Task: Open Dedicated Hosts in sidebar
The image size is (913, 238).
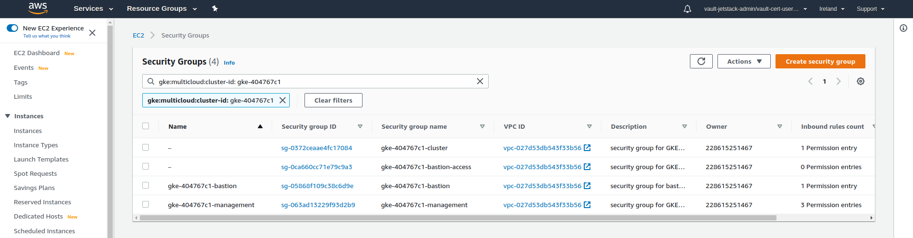Action: (x=38, y=216)
